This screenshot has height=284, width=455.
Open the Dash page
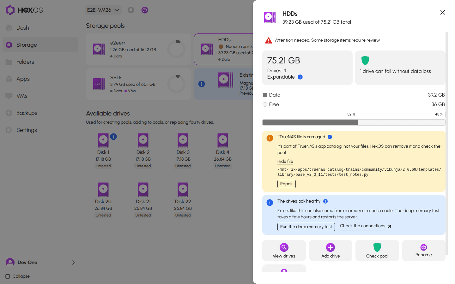[x=40, y=28]
